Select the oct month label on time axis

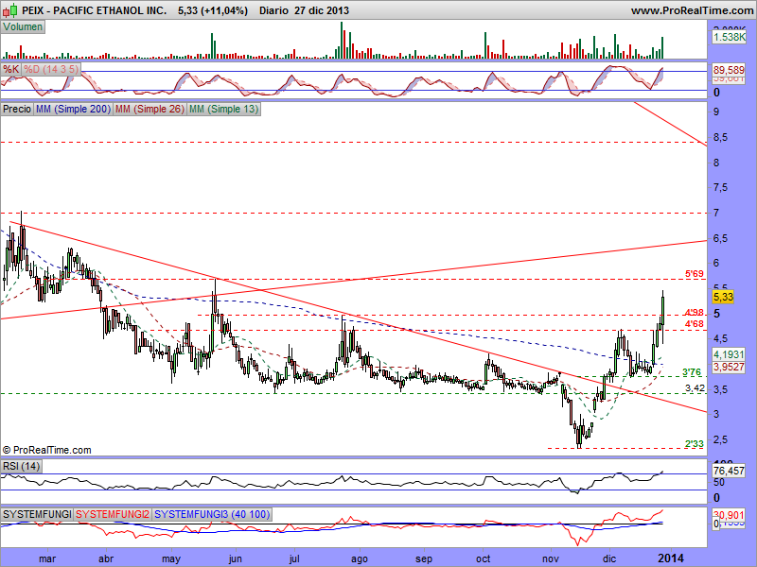click(484, 558)
